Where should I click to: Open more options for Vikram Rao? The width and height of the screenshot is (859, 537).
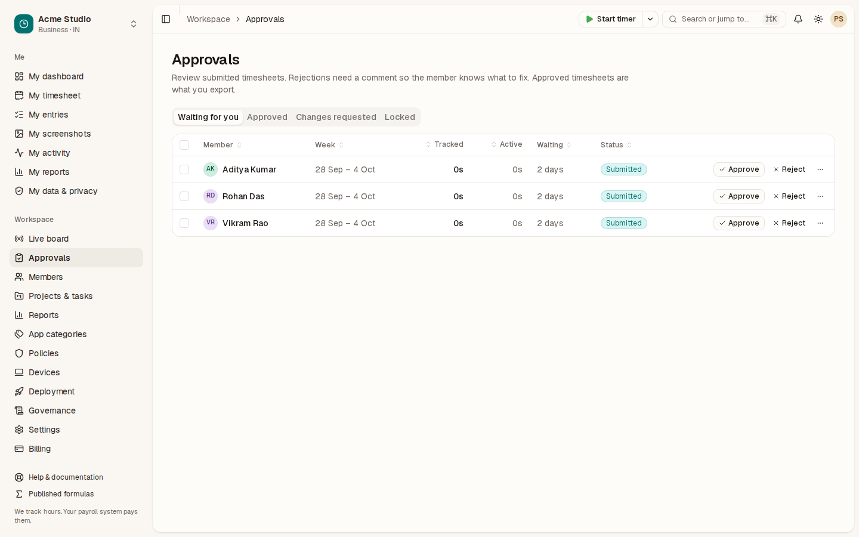pyautogui.click(x=820, y=223)
